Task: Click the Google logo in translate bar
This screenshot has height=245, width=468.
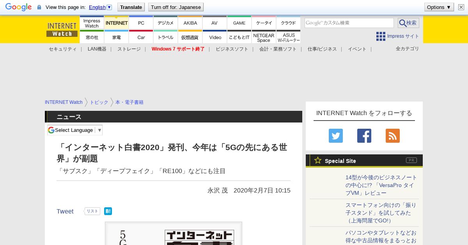Action: click(x=18, y=7)
